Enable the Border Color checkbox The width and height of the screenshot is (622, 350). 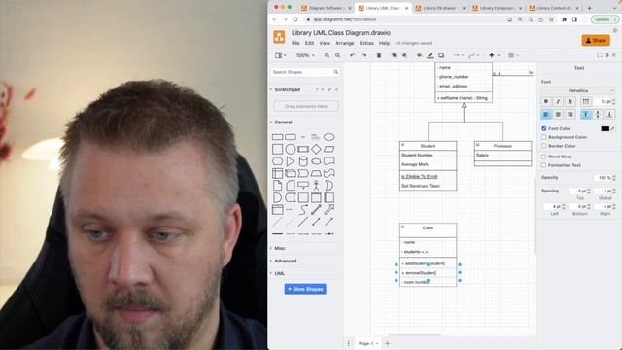point(544,146)
